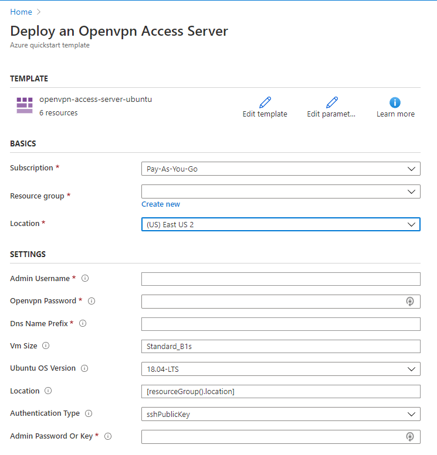Click the Learn more label
The height and width of the screenshot is (455, 437).
(x=395, y=114)
